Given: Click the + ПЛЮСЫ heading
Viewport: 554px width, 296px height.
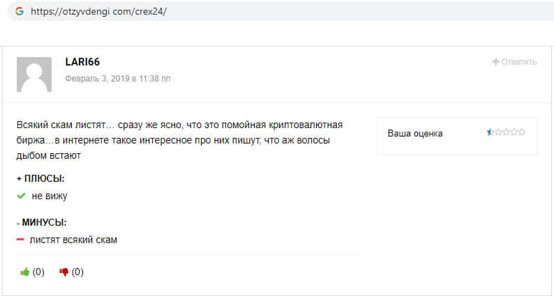Looking at the screenshot, I should [40, 178].
